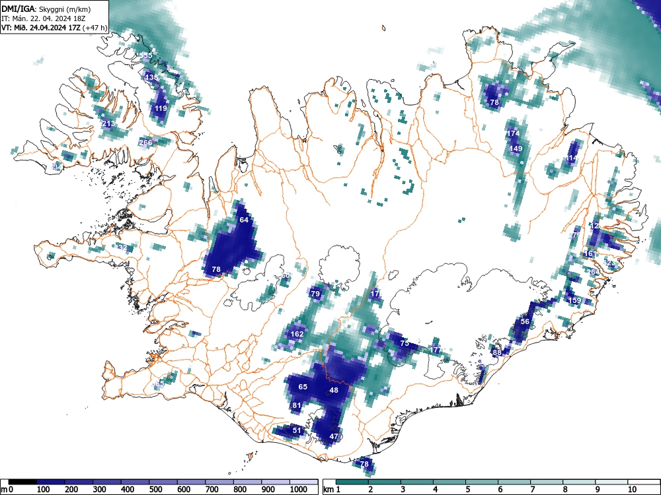661x495 pixels.
Task: Click the '700' label on the metre legend
Action: (212, 490)
